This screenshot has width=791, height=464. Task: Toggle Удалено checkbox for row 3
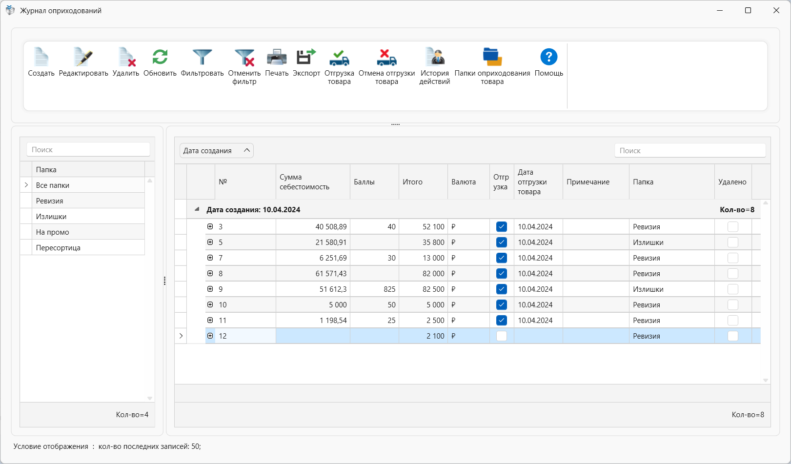pyautogui.click(x=733, y=226)
